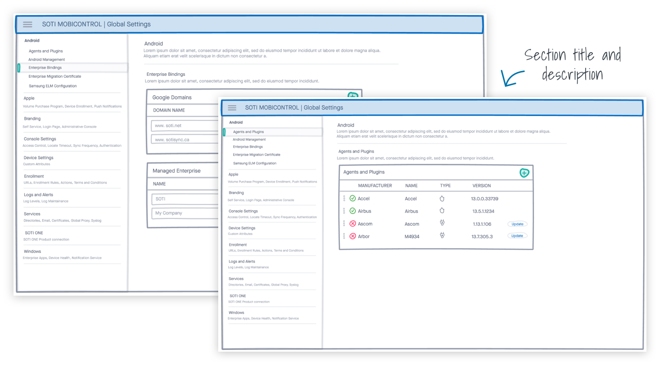Click the drag handle dots beside Accel
The width and height of the screenshot is (660, 372).
pos(344,199)
